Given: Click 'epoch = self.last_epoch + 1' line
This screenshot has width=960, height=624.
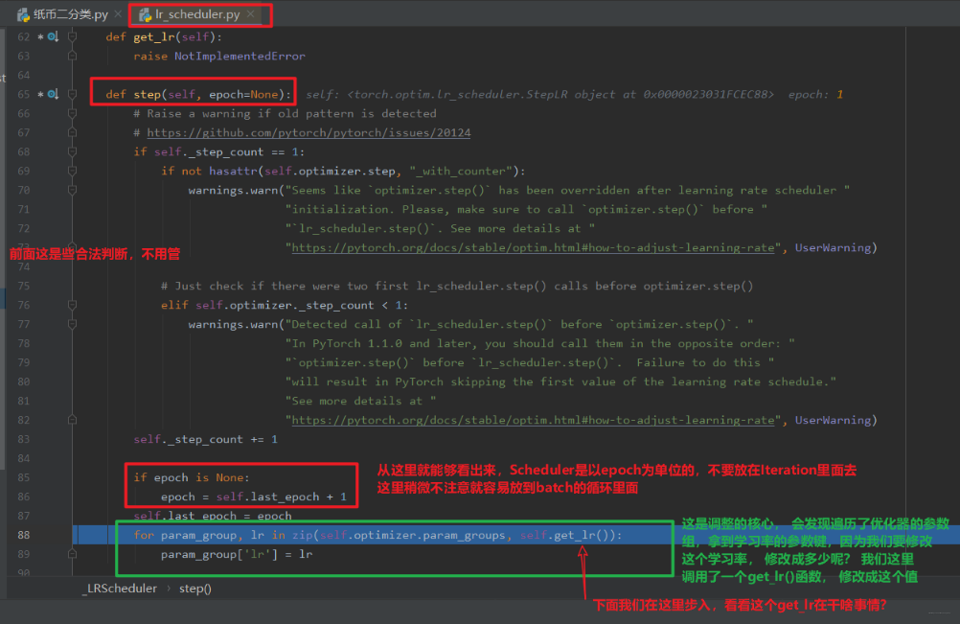Looking at the screenshot, I should [254, 497].
